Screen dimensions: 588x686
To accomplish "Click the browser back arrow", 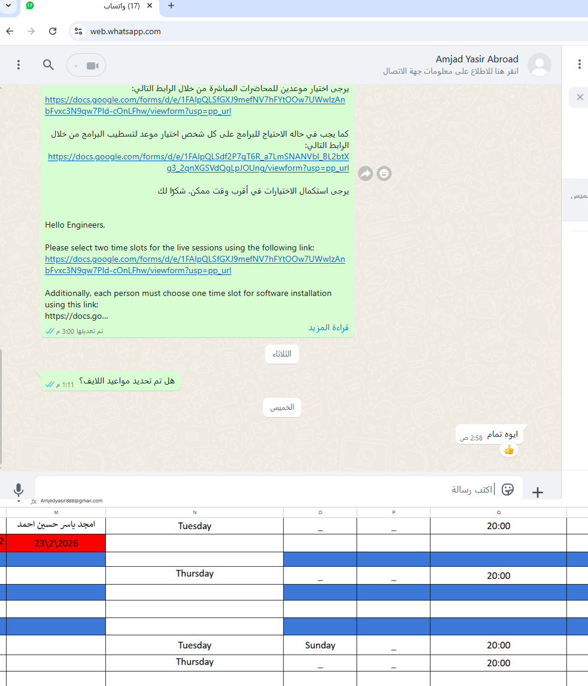I will click(10, 31).
